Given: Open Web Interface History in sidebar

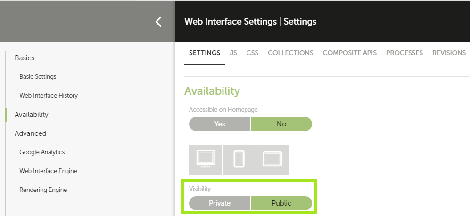Looking at the screenshot, I should coord(49,95).
